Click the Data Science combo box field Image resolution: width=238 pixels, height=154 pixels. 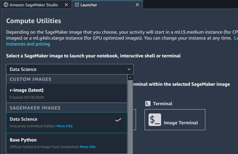tap(66, 69)
